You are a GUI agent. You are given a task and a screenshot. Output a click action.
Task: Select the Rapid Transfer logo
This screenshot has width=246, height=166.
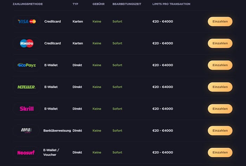(x=27, y=131)
